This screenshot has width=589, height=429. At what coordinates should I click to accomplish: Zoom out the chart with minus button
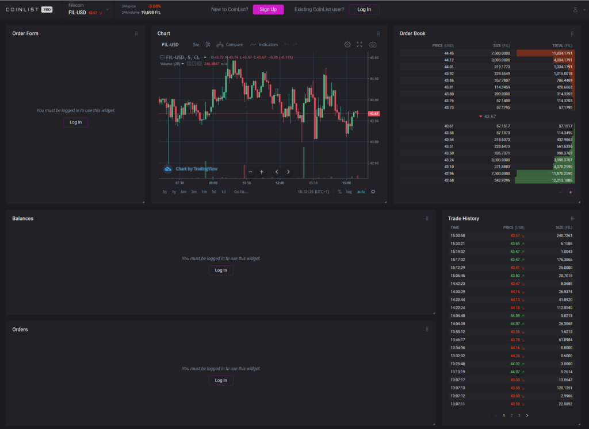pos(251,172)
